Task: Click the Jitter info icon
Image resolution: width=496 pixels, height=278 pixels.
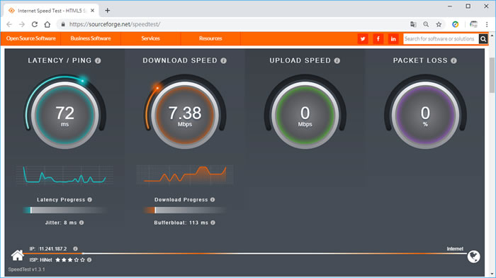Action: point(81,223)
